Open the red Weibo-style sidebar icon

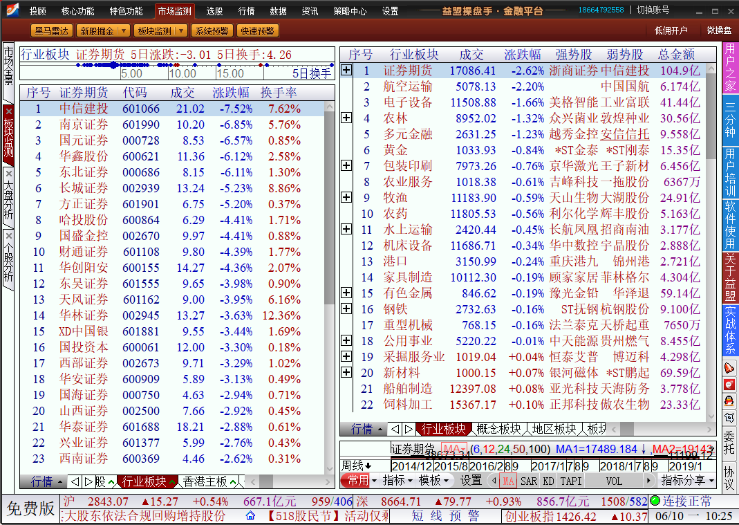pyautogui.click(x=729, y=385)
